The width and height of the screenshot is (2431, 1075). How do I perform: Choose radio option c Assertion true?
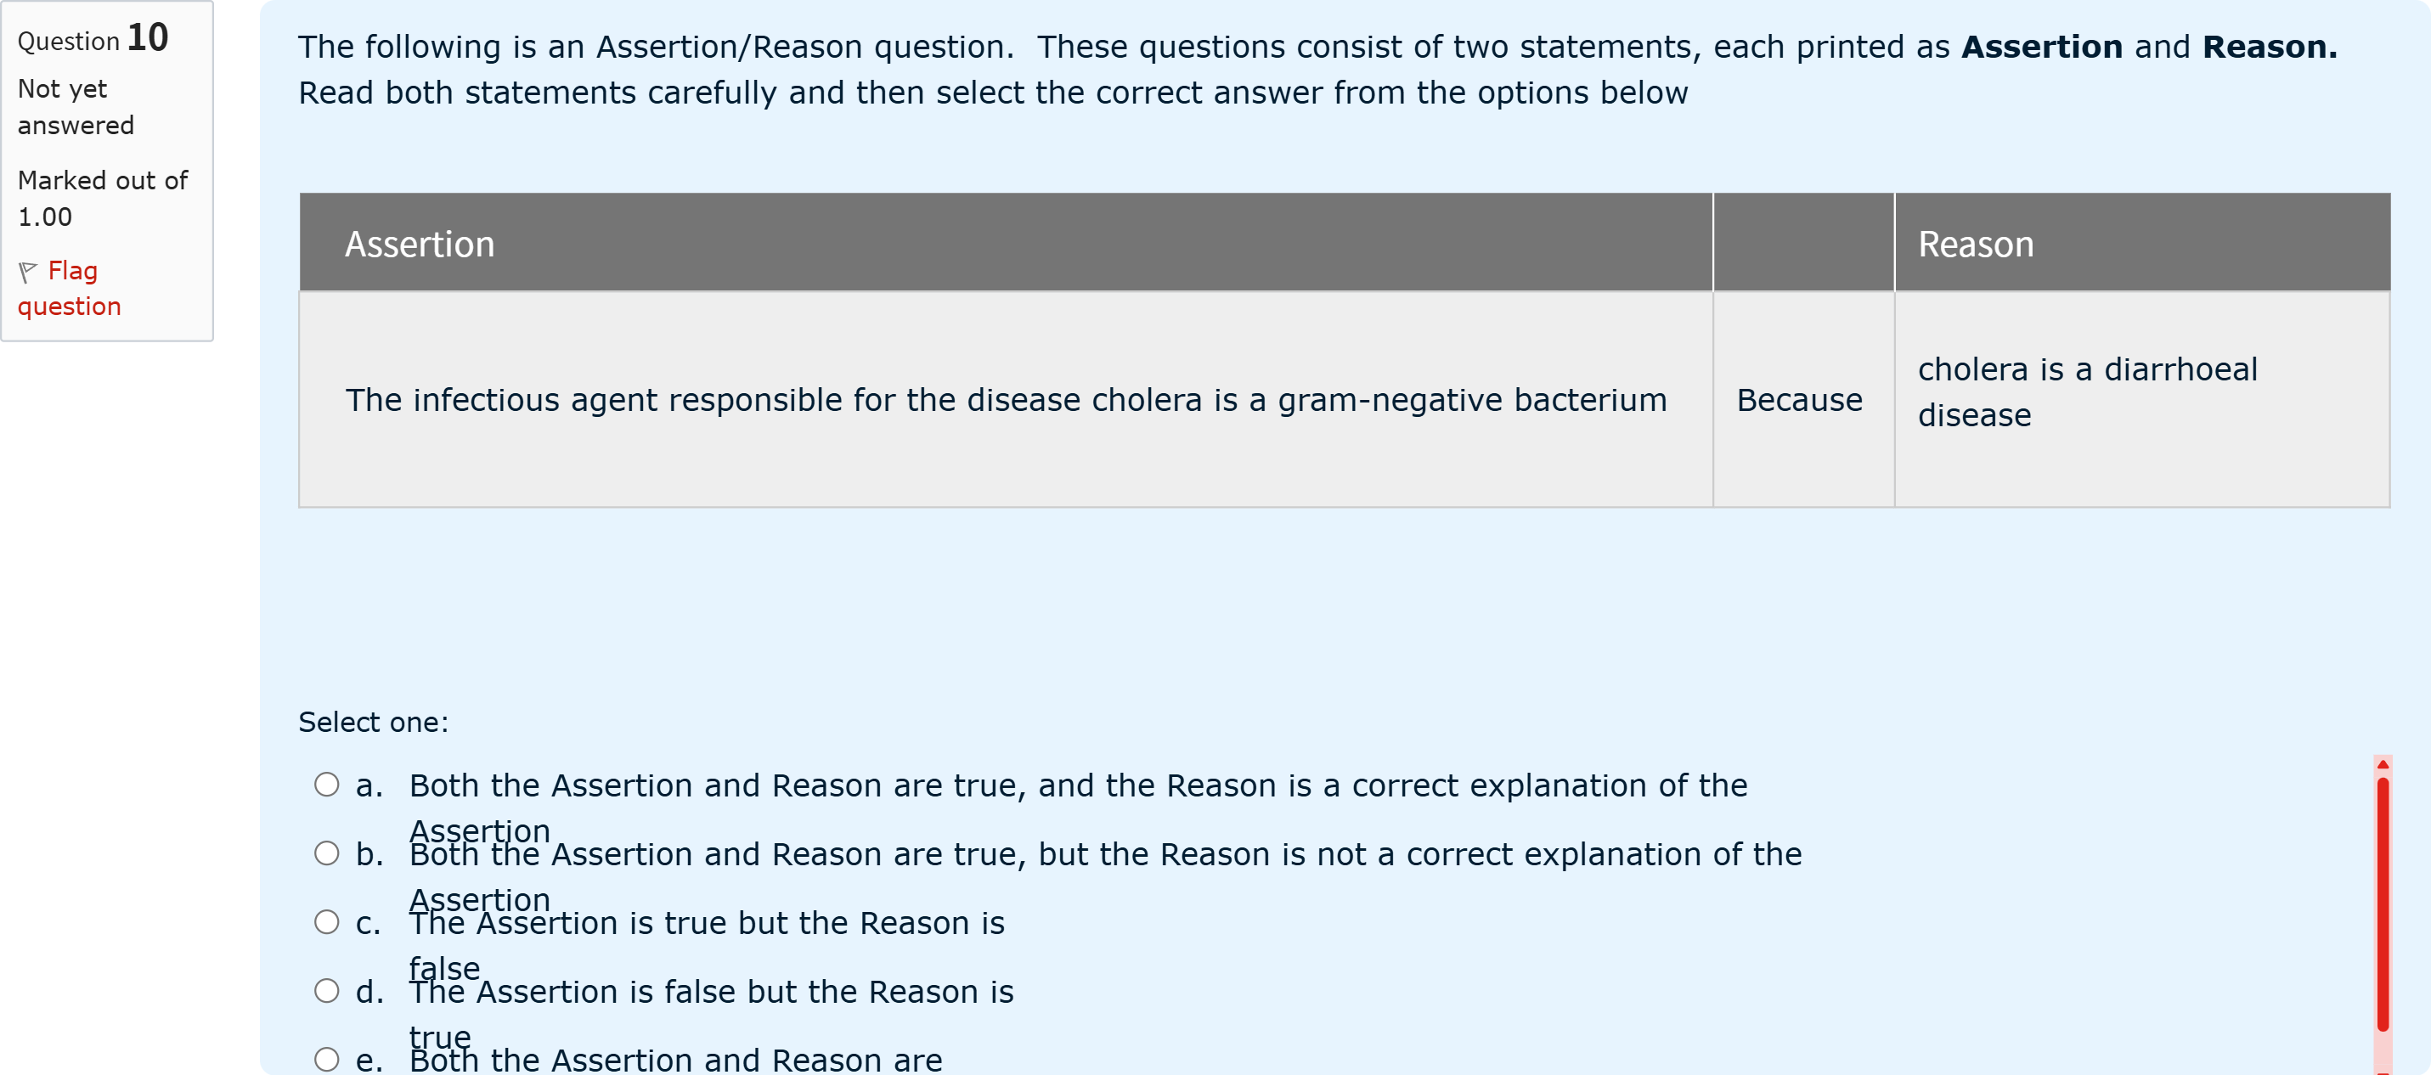coord(326,922)
